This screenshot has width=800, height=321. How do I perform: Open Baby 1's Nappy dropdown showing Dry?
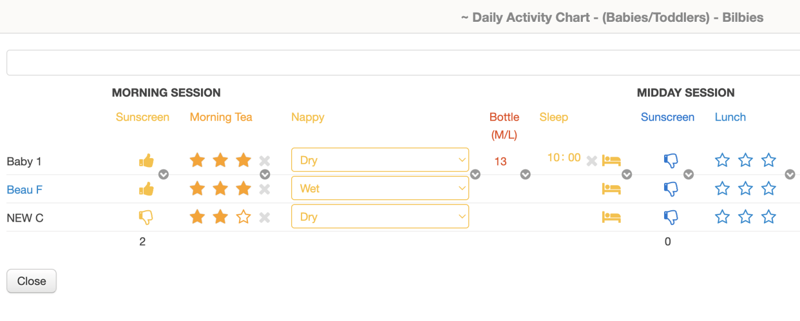coord(380,160)
